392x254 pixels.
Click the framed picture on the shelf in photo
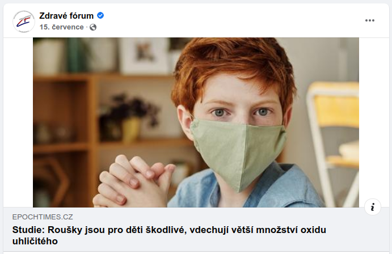click(144, 56)
